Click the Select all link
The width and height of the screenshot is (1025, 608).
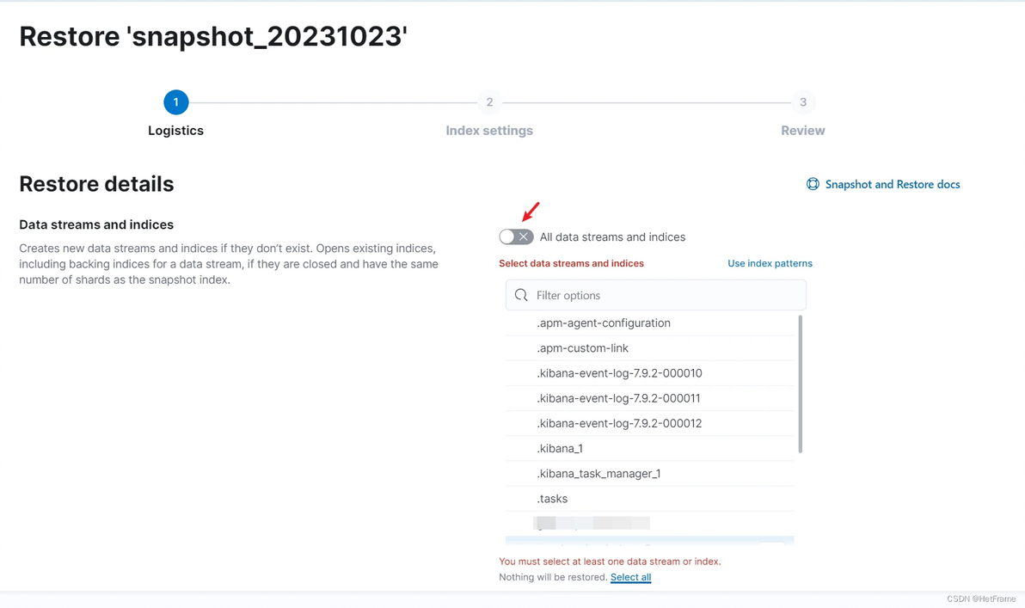630,577
